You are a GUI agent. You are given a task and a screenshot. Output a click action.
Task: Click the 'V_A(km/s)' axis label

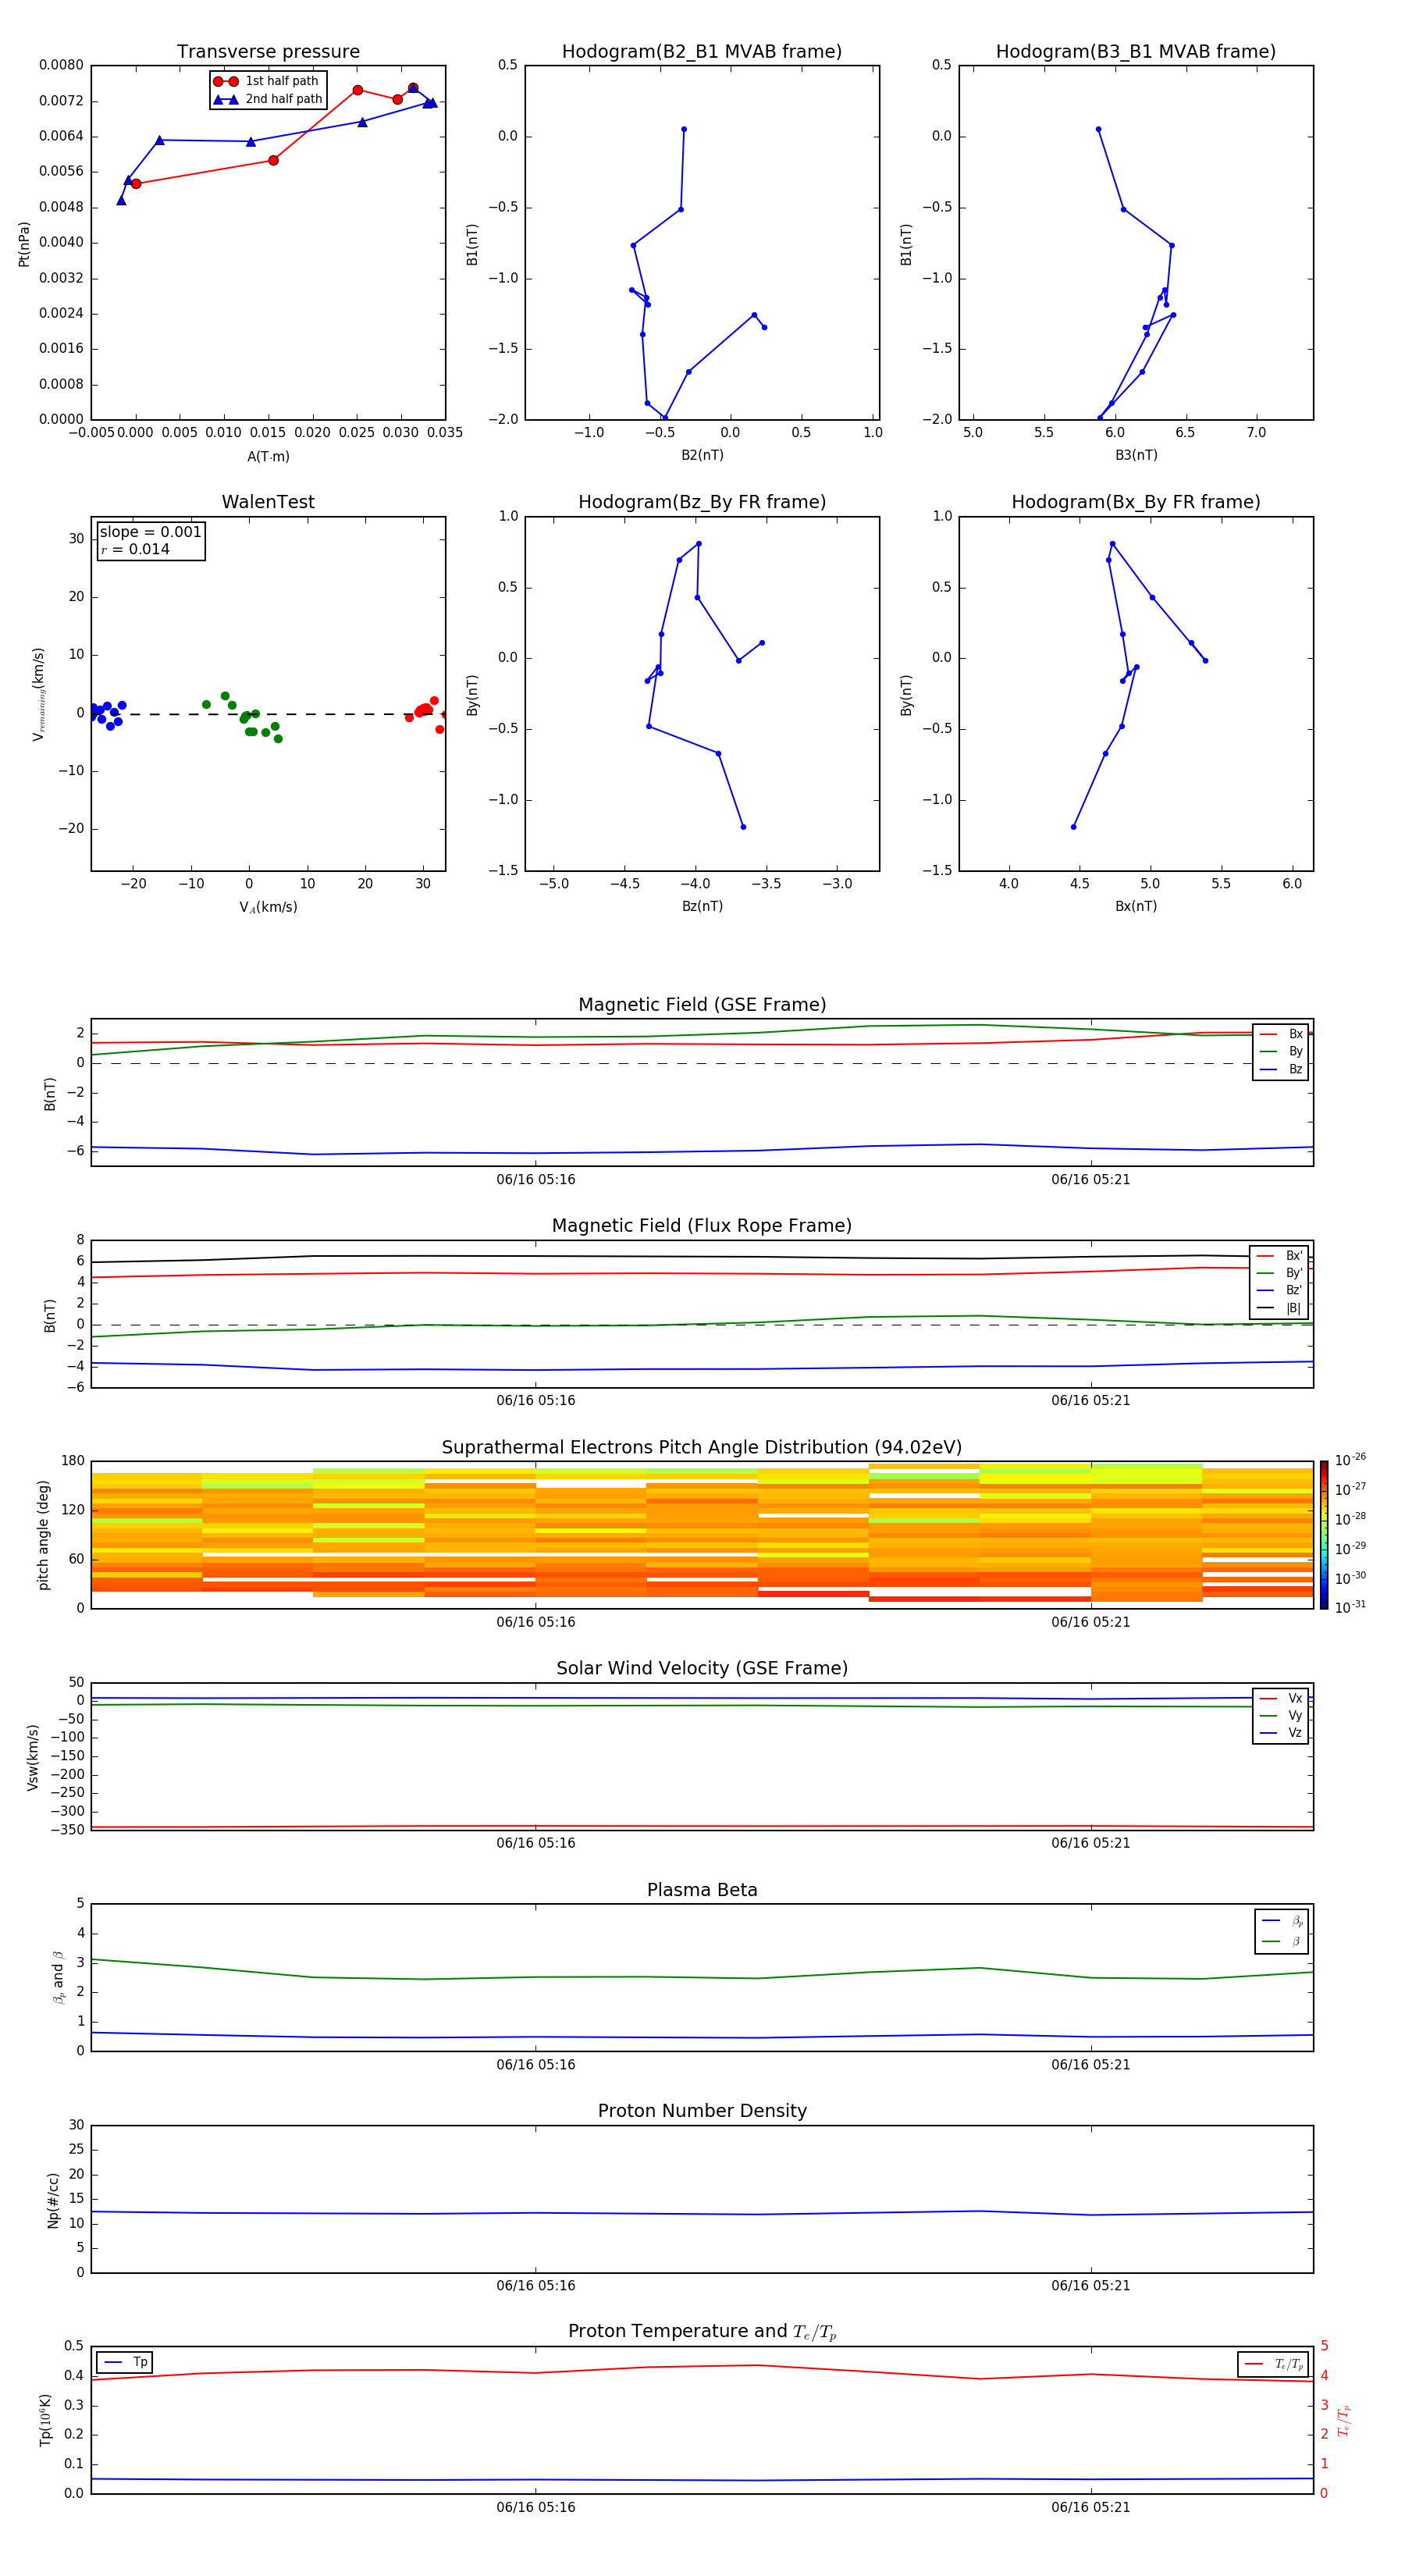268,907
